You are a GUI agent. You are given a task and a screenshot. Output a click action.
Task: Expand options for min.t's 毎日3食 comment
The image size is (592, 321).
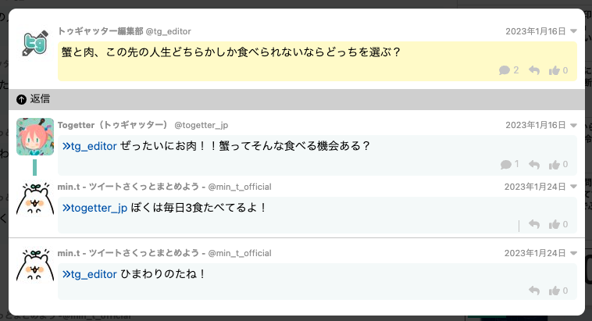pyautogui.click(x=574, y=187)
